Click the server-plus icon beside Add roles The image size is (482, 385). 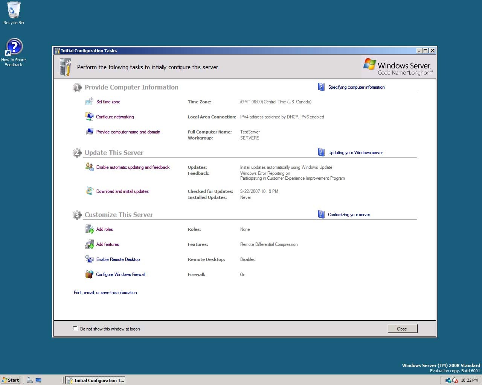coord(89,229)
